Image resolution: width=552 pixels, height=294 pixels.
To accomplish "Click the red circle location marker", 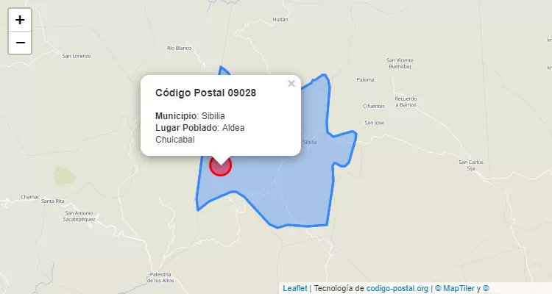I will click(x=220, y=165).
